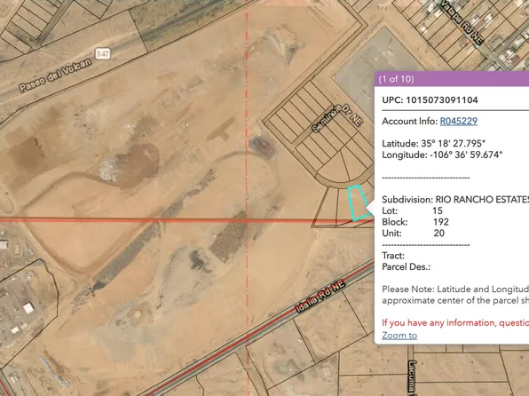Click the Parcel Des. label
Screen dimensions: 529x396
tap(407, 266)
